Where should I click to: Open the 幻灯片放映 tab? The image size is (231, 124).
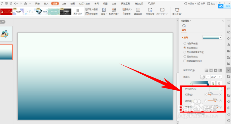click(x=85, y=4)
